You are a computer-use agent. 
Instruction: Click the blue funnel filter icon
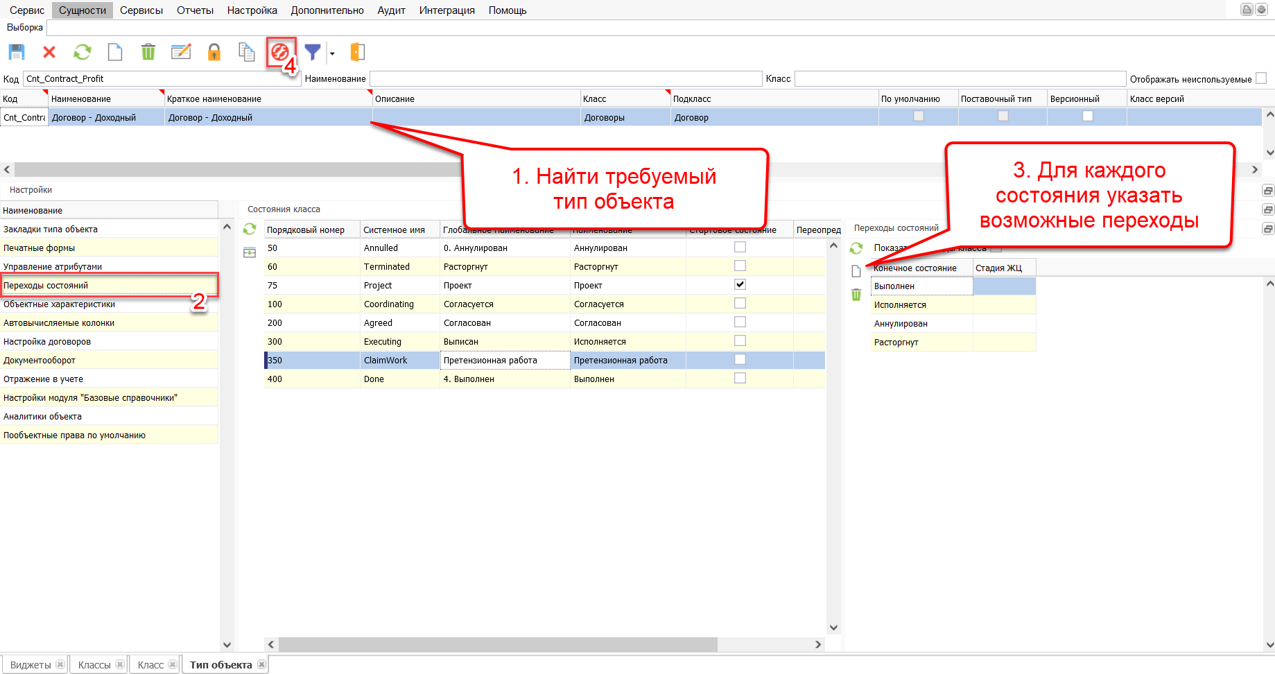[x=313, y=52]
